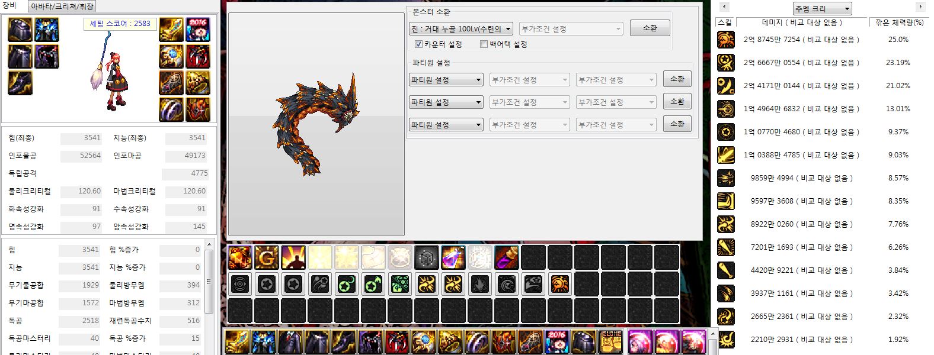Image resolution: width=934 pixels, height=355 pixels.
Task: Click the gold G buff icon
Action: pyautogui.click(x=267, y=257)
